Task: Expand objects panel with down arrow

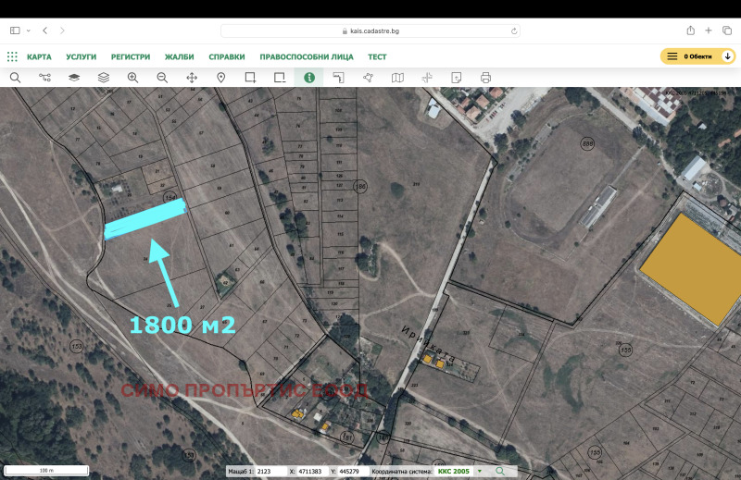Action: point(728,56)
